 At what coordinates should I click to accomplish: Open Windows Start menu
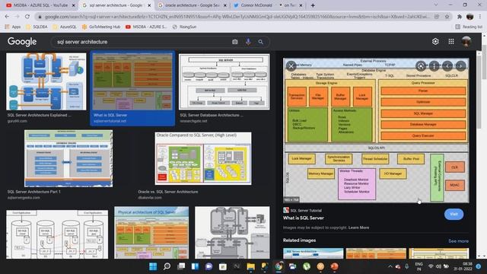coord(153,266)
